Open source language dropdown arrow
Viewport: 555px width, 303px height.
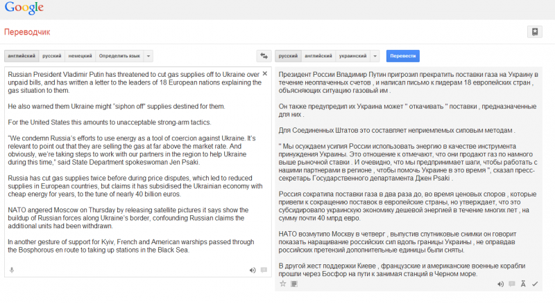tap(148, 56)
